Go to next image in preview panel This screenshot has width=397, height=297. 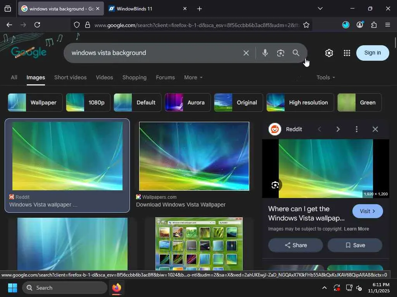tap(338, 129)
